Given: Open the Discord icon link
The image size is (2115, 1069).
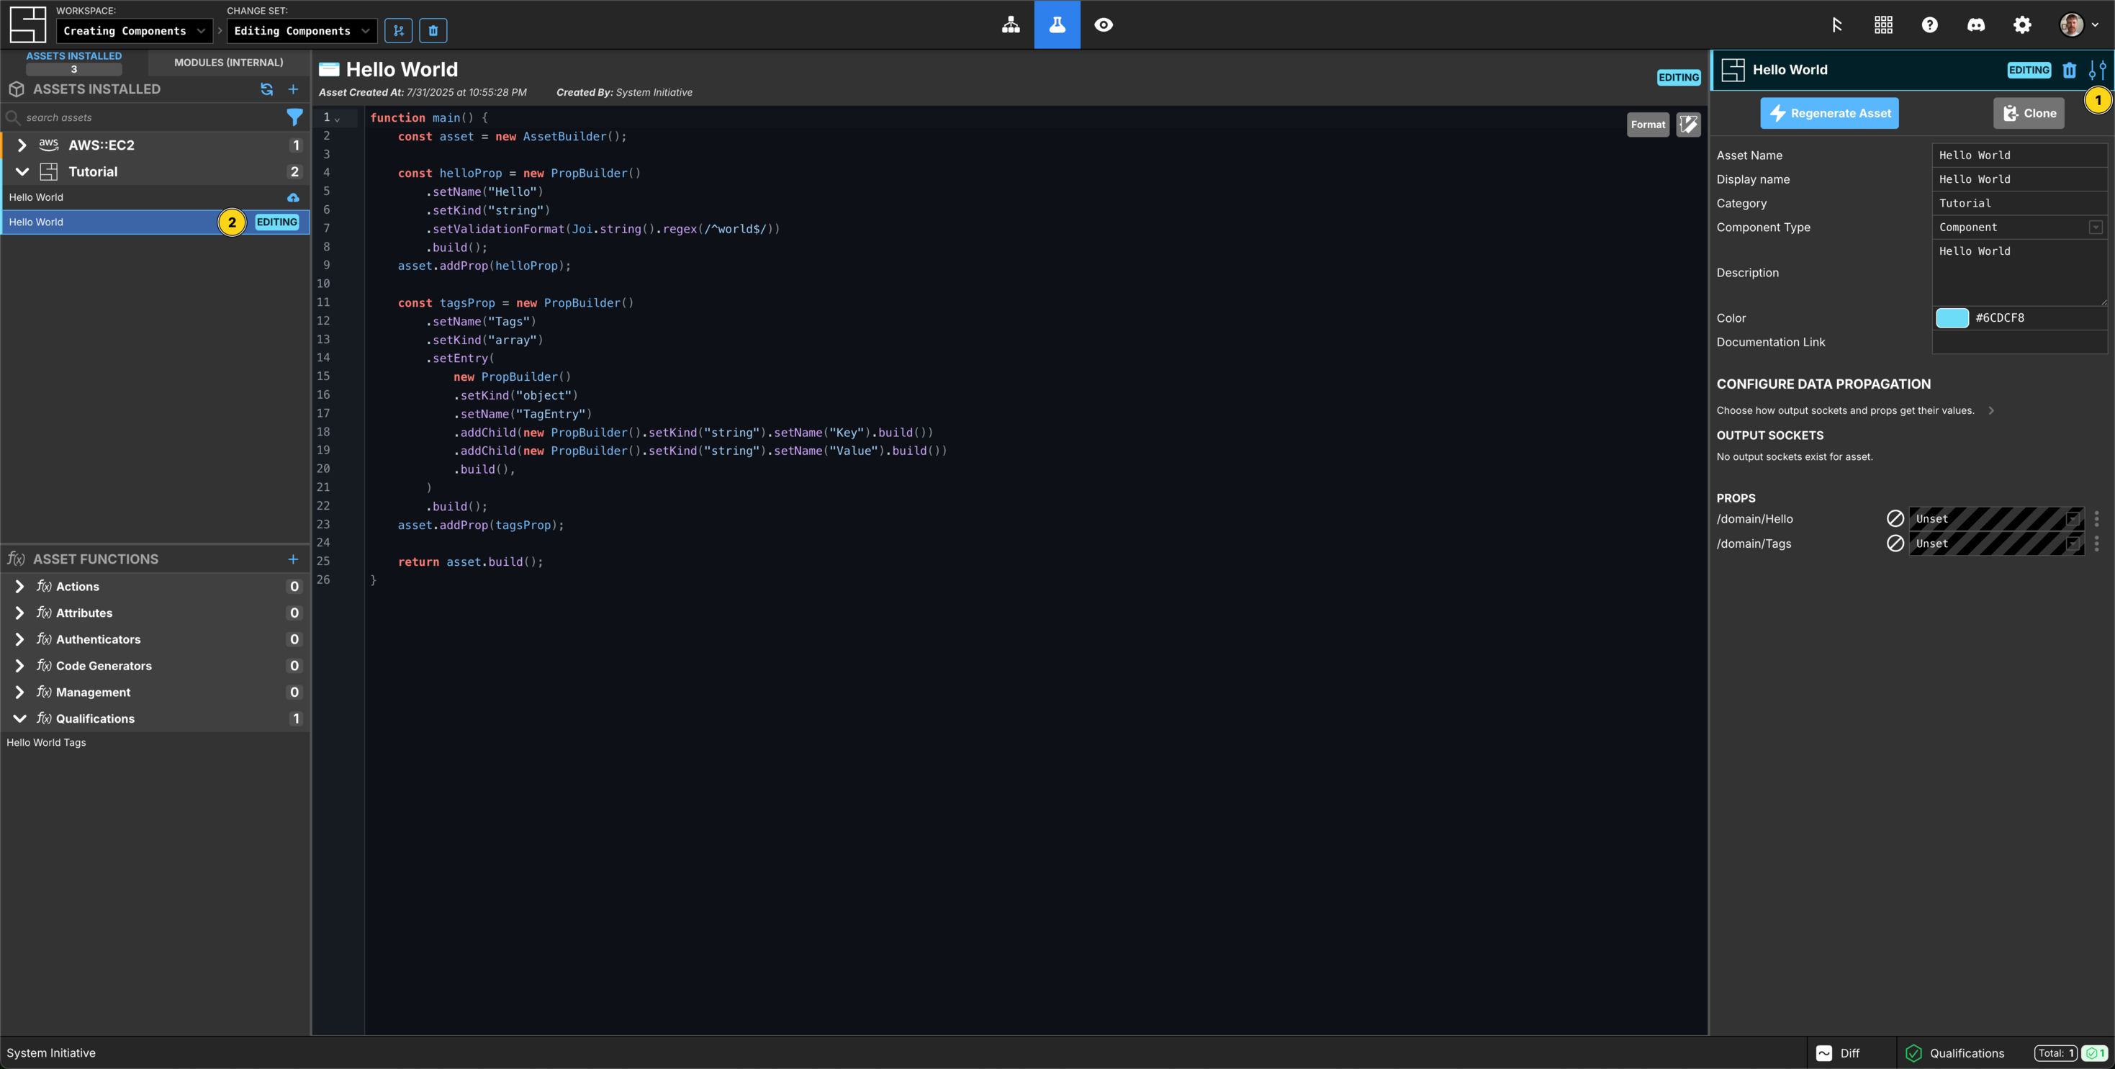Looking at the screenshot, I should point(1975,24).
